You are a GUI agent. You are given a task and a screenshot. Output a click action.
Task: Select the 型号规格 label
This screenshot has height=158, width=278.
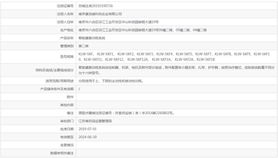pyautogui.click(x=67, y=57)
